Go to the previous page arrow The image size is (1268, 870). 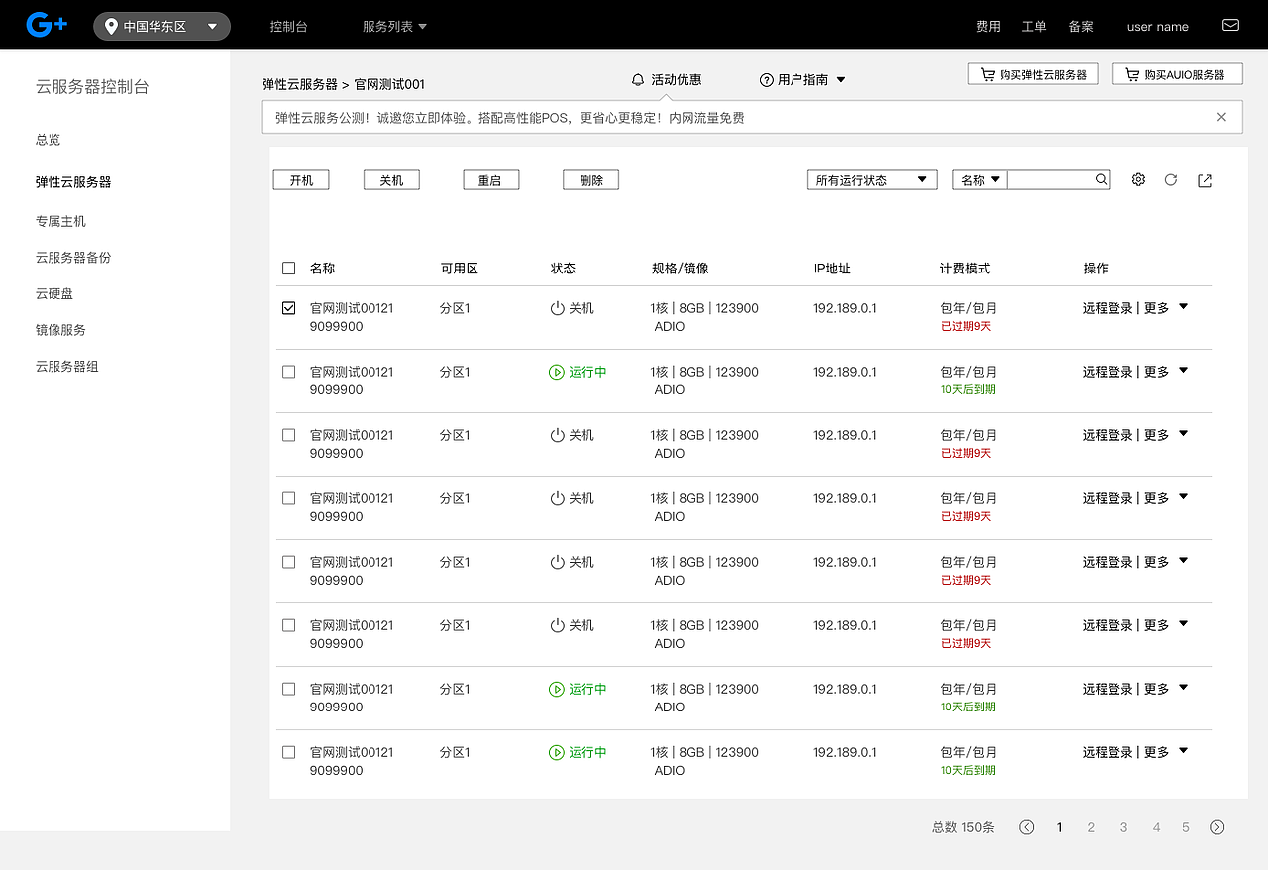(x=1027, y=827)
